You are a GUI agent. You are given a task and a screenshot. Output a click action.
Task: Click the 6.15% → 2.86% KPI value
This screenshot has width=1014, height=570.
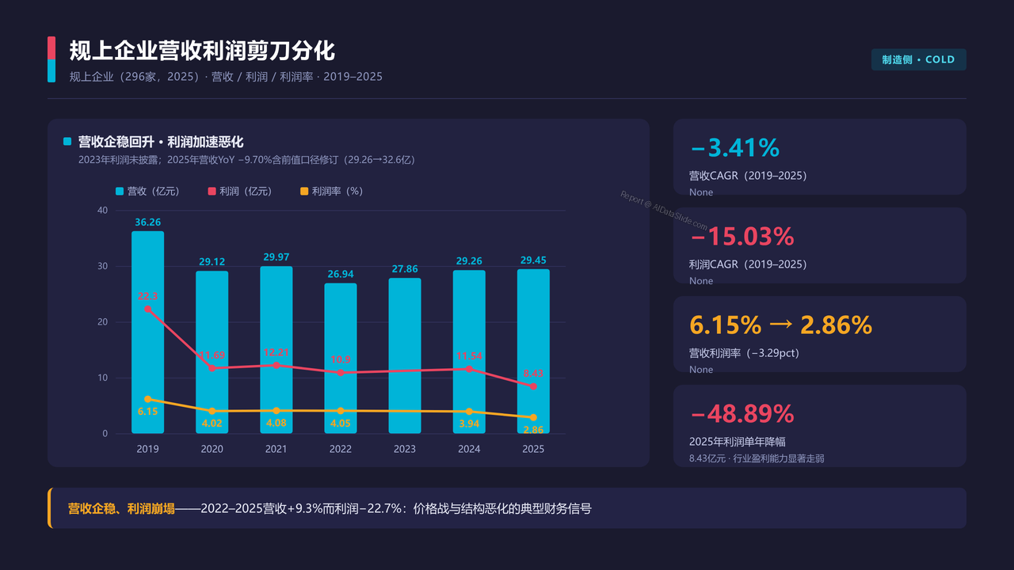click(780, 325)
